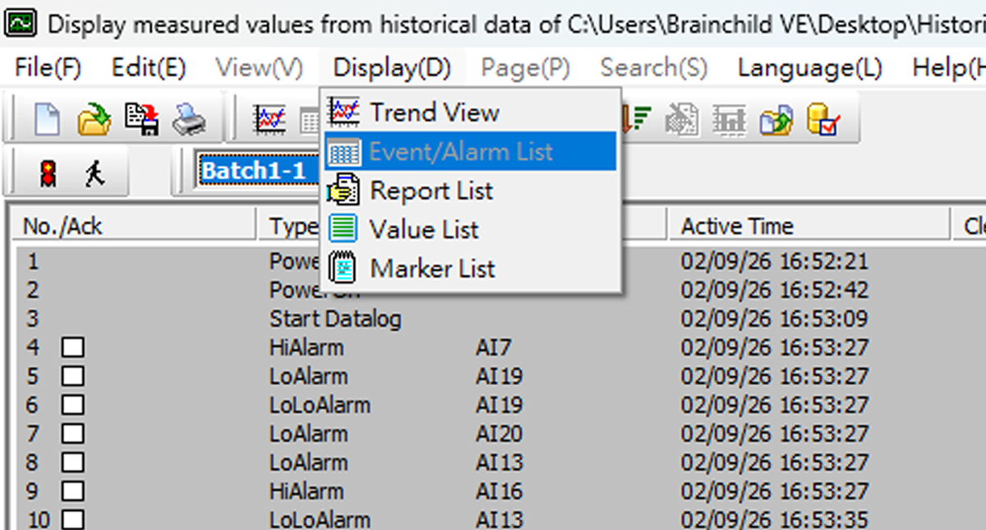The height and width of the screenshot is (530, 986).
Task: Click the walking person icon
Action: 95,173
